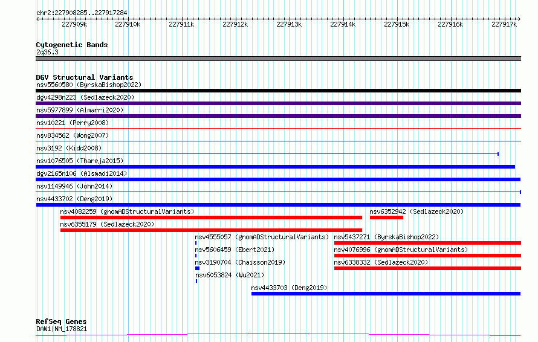Click ruler position 227910k
The height and width of the screenshot is (342, 538).
[x=128, y=24]
